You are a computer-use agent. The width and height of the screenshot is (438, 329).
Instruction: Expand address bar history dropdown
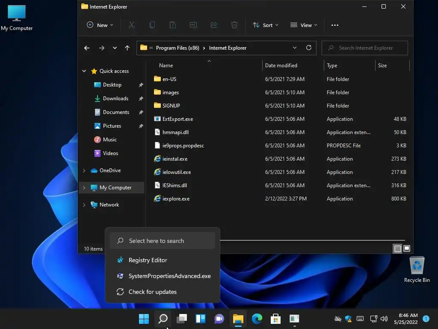(294, 48)
